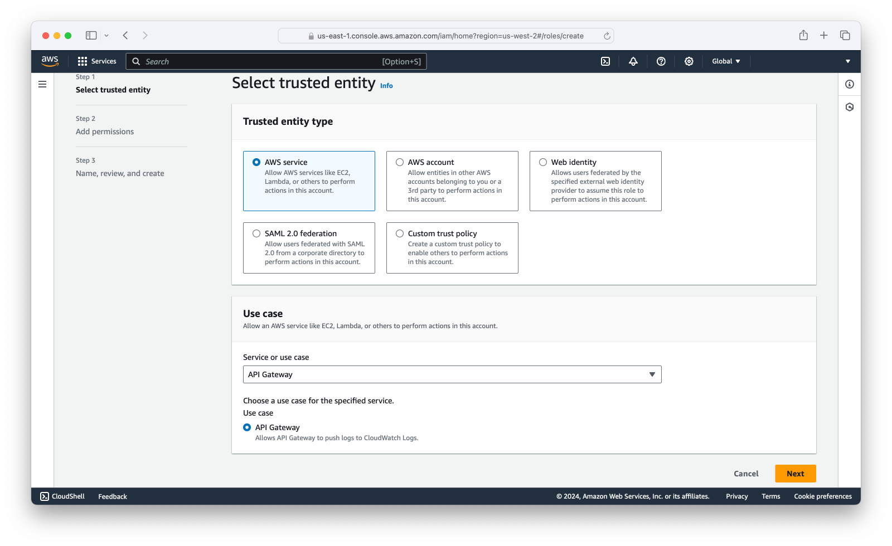This screenshot has height=546, width=892.
Task: Click the AWS logo home icon
Action: 50,61
